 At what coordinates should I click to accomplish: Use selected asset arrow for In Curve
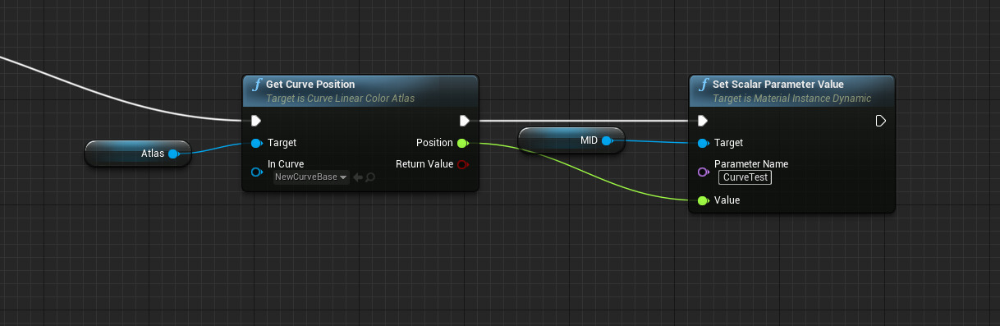tap(358, 177)
